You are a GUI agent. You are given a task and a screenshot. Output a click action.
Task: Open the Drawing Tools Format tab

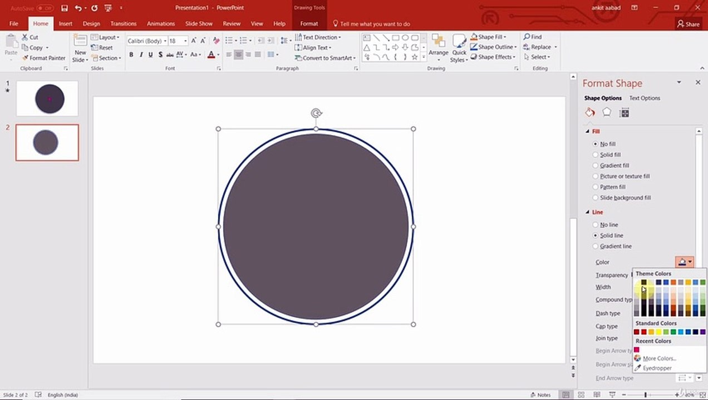[x=309, y=24]
